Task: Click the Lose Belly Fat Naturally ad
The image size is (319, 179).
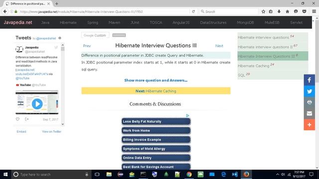Action: [156, 121]
